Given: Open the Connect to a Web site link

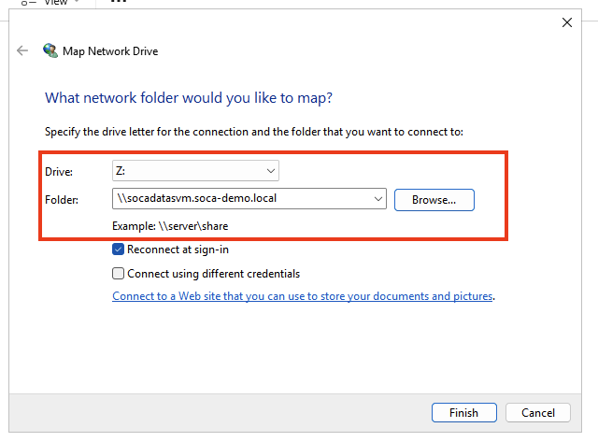Looking at the screenshot, I should point(303,296).
